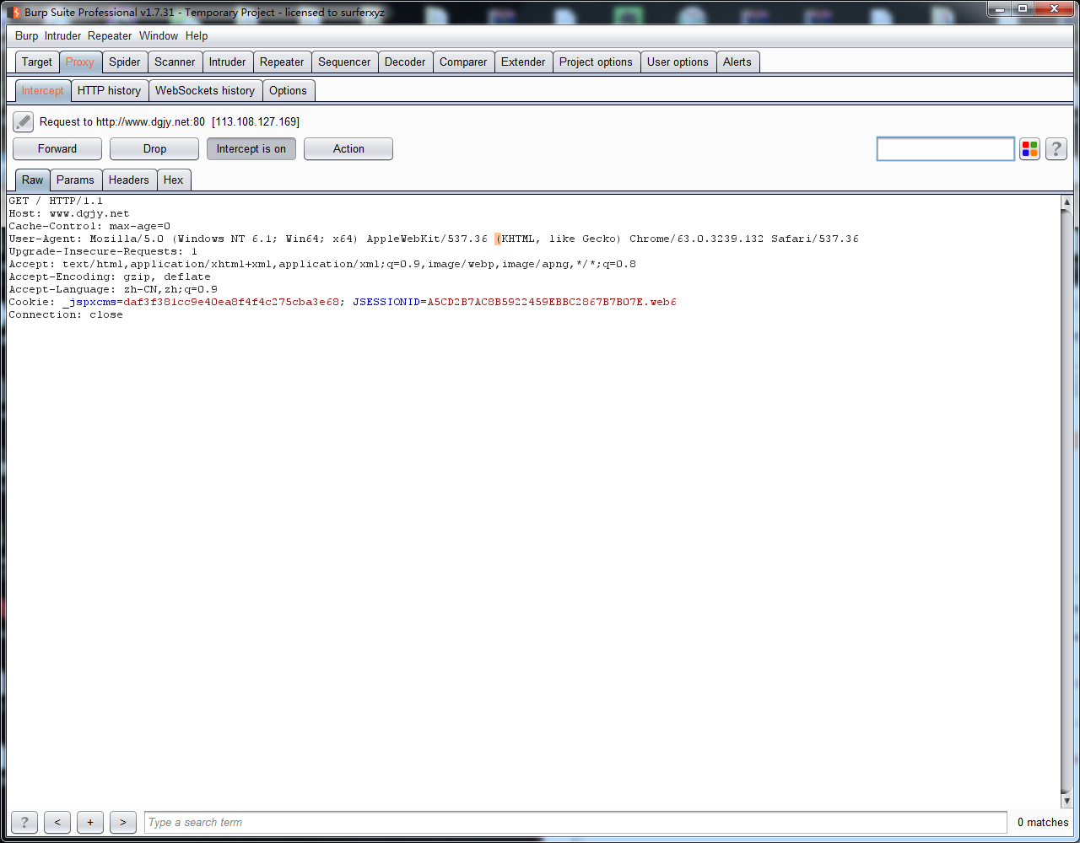Open the Alerts tab
Image resolution: width=1080 pixels, height=843 pixels.
(737, 62)
